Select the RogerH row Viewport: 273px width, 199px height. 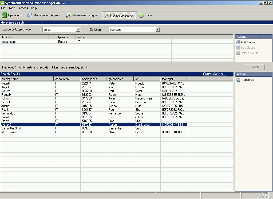pos(94,95)
